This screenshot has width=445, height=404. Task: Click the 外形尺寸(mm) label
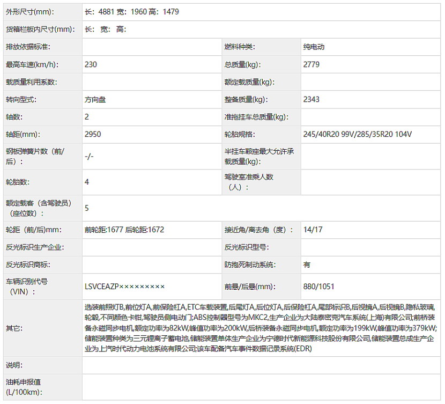pos(30,12)
